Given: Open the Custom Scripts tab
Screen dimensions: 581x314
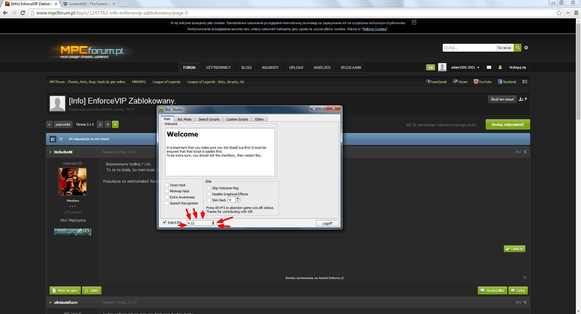Looking at the screenshot, I should coord(237,119).
